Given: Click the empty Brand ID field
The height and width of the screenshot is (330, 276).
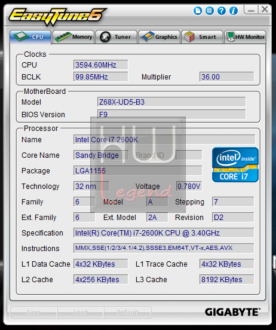Looking at the screenshot, I should [x=189, y=155].
